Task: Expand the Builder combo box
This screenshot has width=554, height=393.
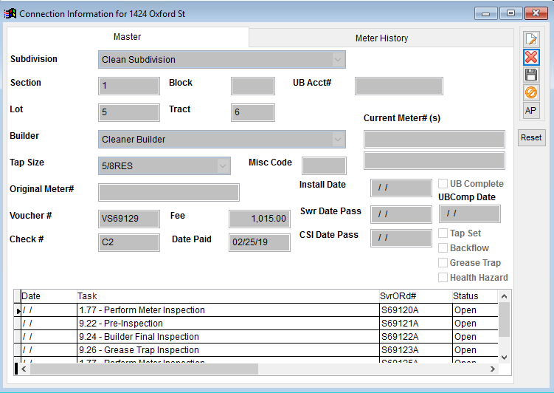Action: click(338, 140)
